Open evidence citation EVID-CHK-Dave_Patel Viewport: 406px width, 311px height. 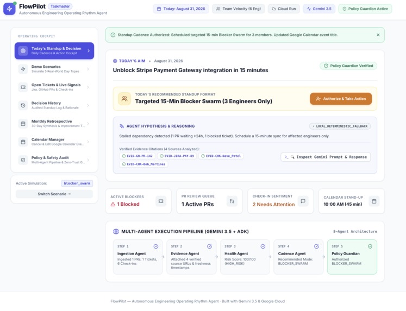click(x=221, y=156)
